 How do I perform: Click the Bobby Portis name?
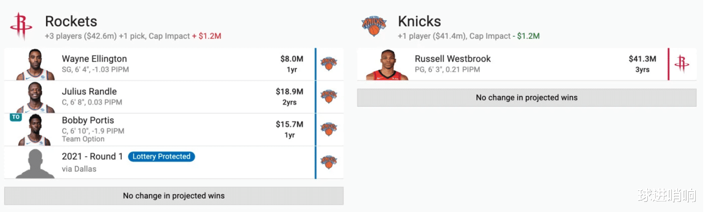[x=88, y=120]
